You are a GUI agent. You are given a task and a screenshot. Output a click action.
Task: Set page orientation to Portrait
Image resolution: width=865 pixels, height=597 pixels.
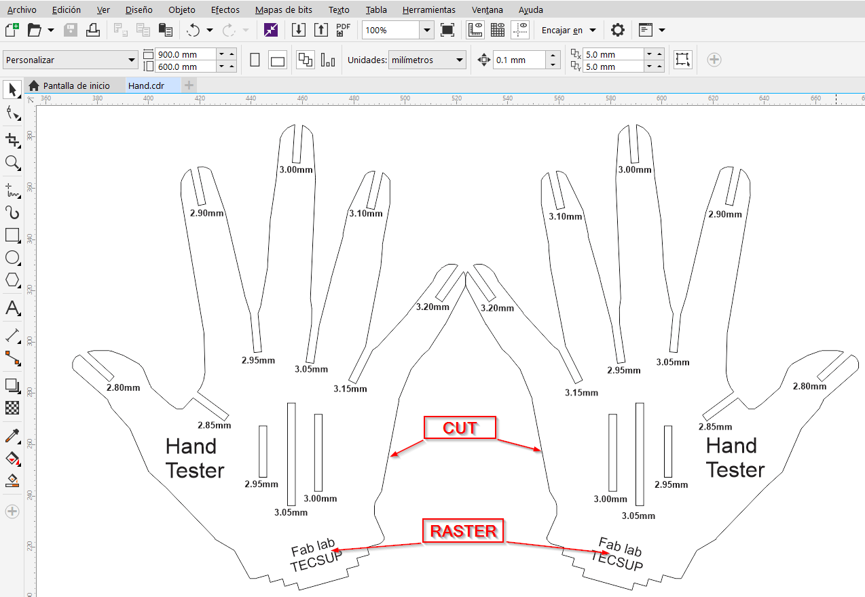point(255,60)
